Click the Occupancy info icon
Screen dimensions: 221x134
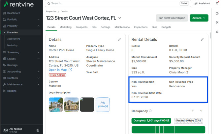pyautogui.click(x=150, y=111)
